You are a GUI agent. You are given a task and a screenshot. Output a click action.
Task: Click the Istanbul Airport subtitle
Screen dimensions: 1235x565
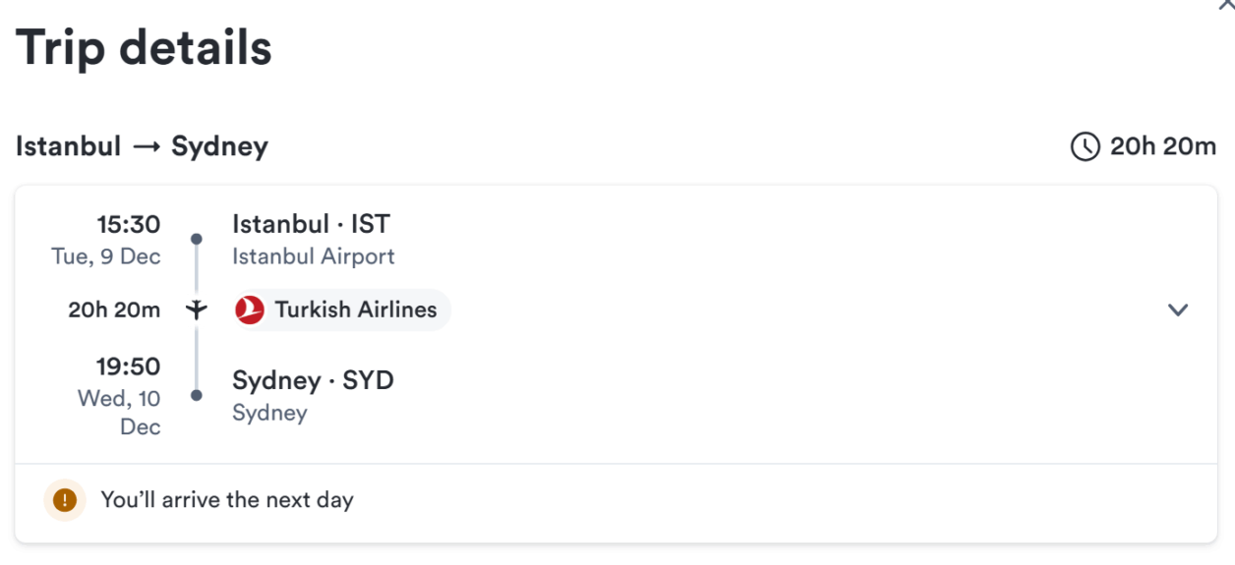pos(314,256)
